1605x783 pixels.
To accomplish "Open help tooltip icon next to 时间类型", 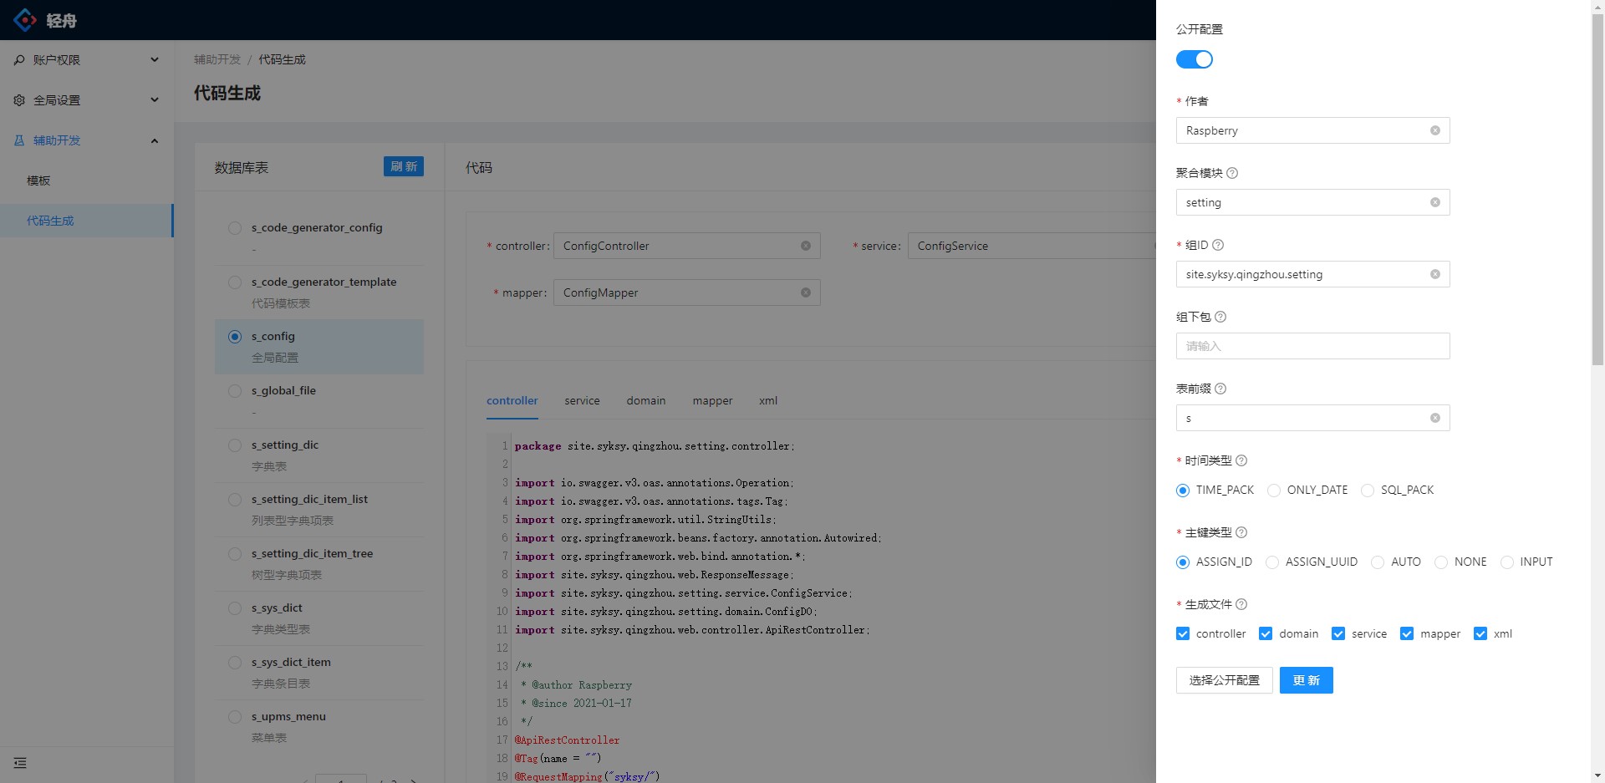I will [1241, 460].
